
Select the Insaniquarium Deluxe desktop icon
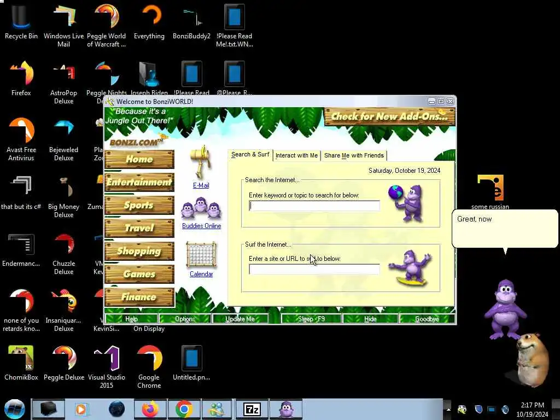tap(63, 310)
